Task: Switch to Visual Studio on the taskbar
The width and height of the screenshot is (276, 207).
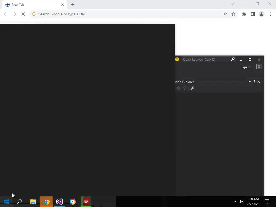Action: click(x=60, y=202)
